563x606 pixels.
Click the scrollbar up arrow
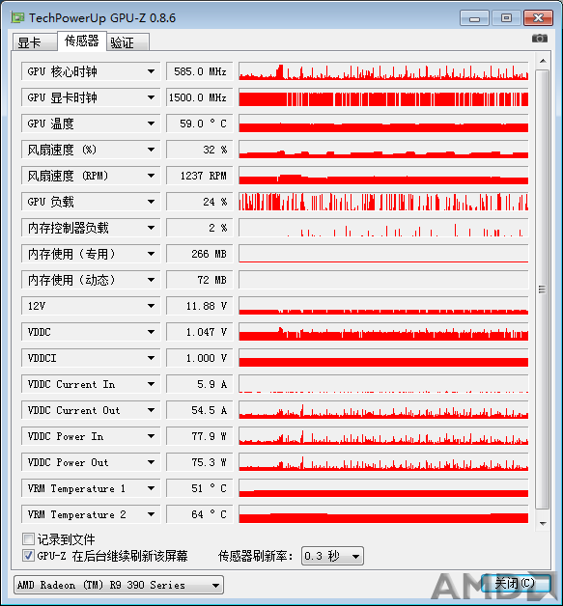(543, 61)
